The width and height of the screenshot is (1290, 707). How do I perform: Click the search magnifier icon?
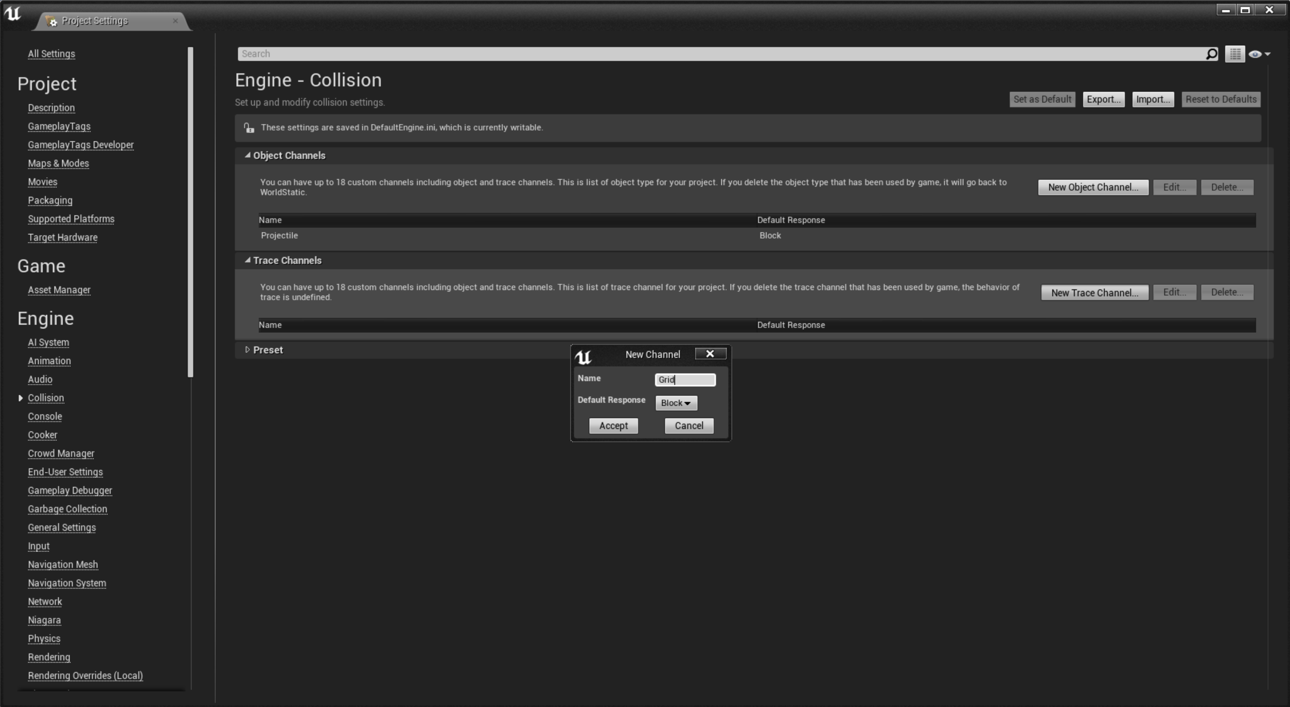tap(1211, 54)
